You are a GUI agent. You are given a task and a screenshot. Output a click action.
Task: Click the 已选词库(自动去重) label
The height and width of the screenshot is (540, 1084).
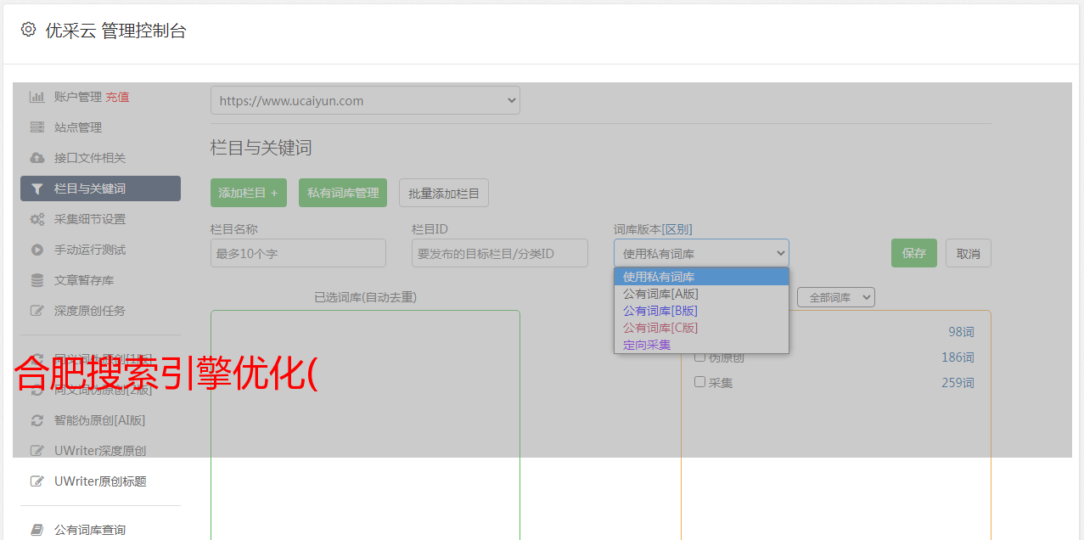point(365,297)
